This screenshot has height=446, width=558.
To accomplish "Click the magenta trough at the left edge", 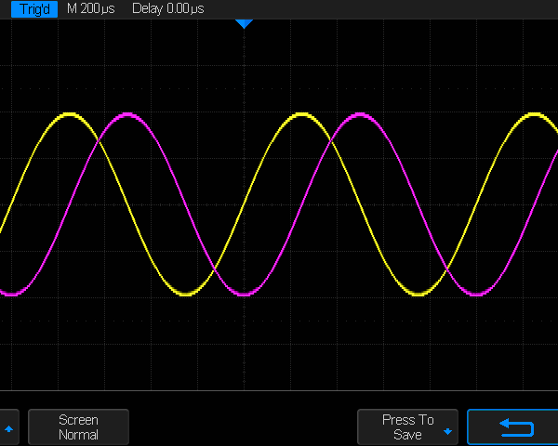I will [11, 295].
